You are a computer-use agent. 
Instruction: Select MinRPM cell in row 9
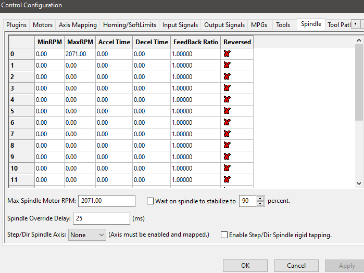(49, 157)
